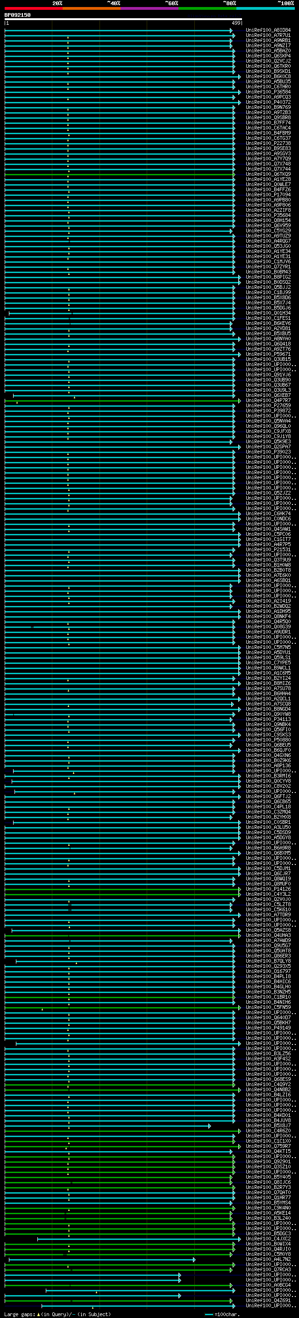Select hit UniRef100_B2B0T8
This screenshot has height=1318, width=299.
click(268, 570)
